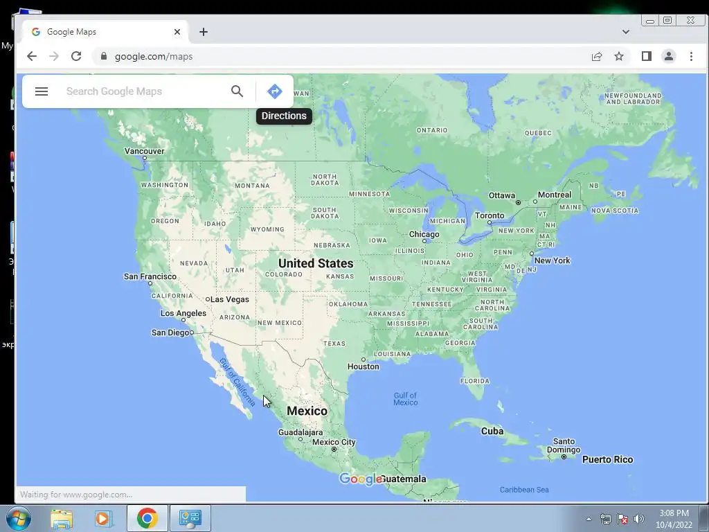Click the address bar URL google.com/maps
The height and width of the screenshot is (532, 709).
click(x=154, y=57)
